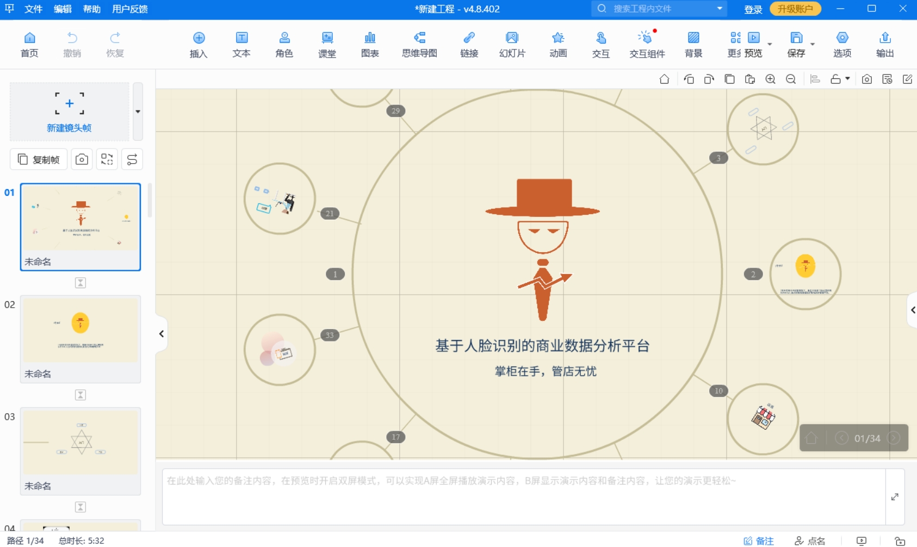Click the 预览 preview icon
This screenshot has height=547, width=917.
coord(753,45)
